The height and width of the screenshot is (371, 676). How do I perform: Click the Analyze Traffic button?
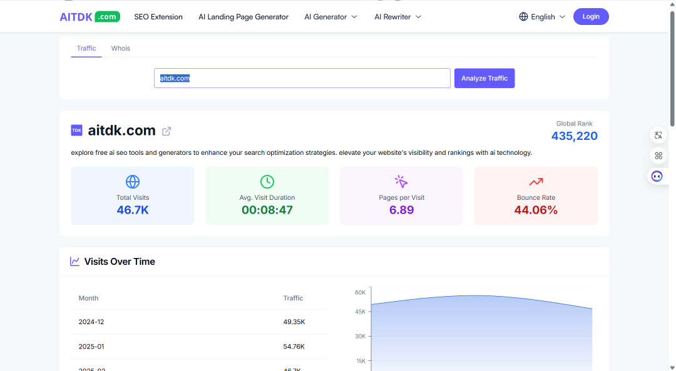(484, 78)
